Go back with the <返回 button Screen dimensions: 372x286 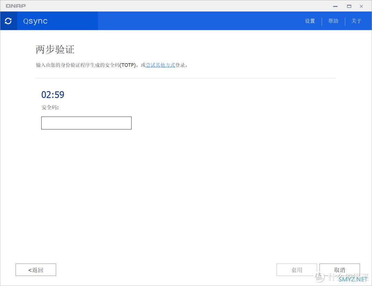pyautogui.click(x=36, y=270)
